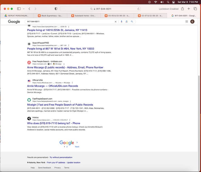The image size is (201, 172).
Task: Reload the page with refresh icon
Action: tap(138, 9)
